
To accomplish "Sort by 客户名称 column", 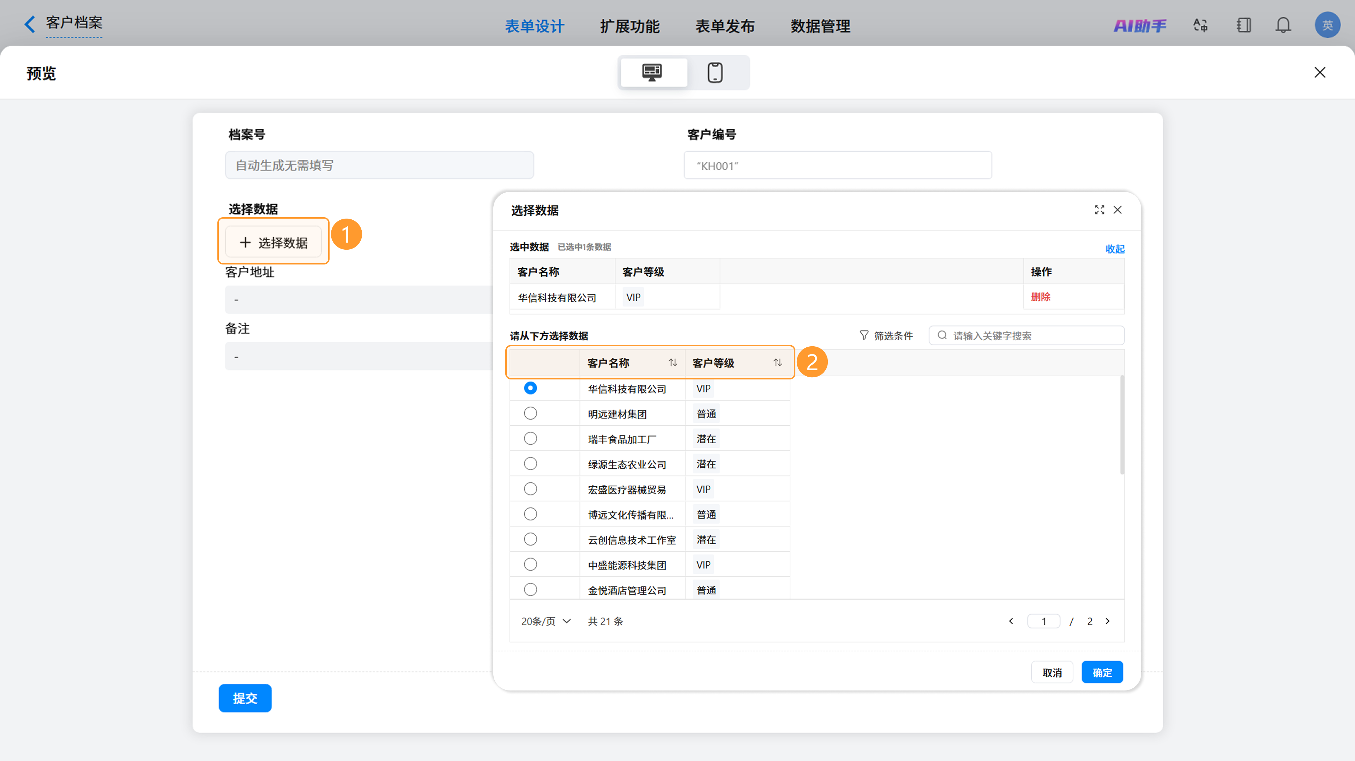I will click(673, 363).
